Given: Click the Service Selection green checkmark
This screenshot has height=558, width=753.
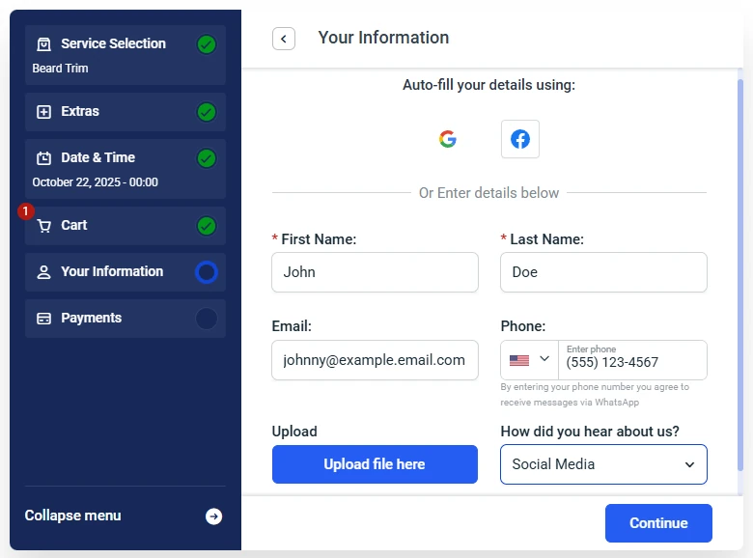Looking at the screenshot, I should pyautogui.click(x=206, y=44).
